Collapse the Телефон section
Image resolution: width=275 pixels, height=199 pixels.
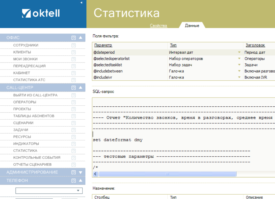(80, 181)
